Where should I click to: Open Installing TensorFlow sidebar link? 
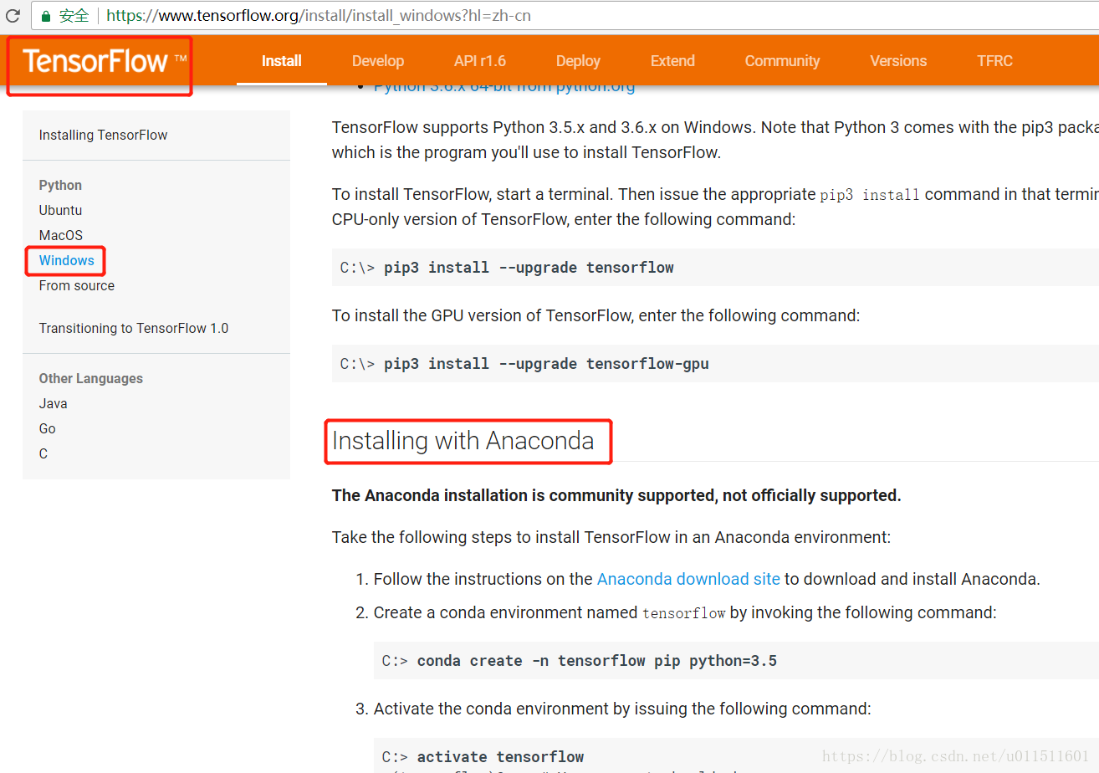[103, 135]
